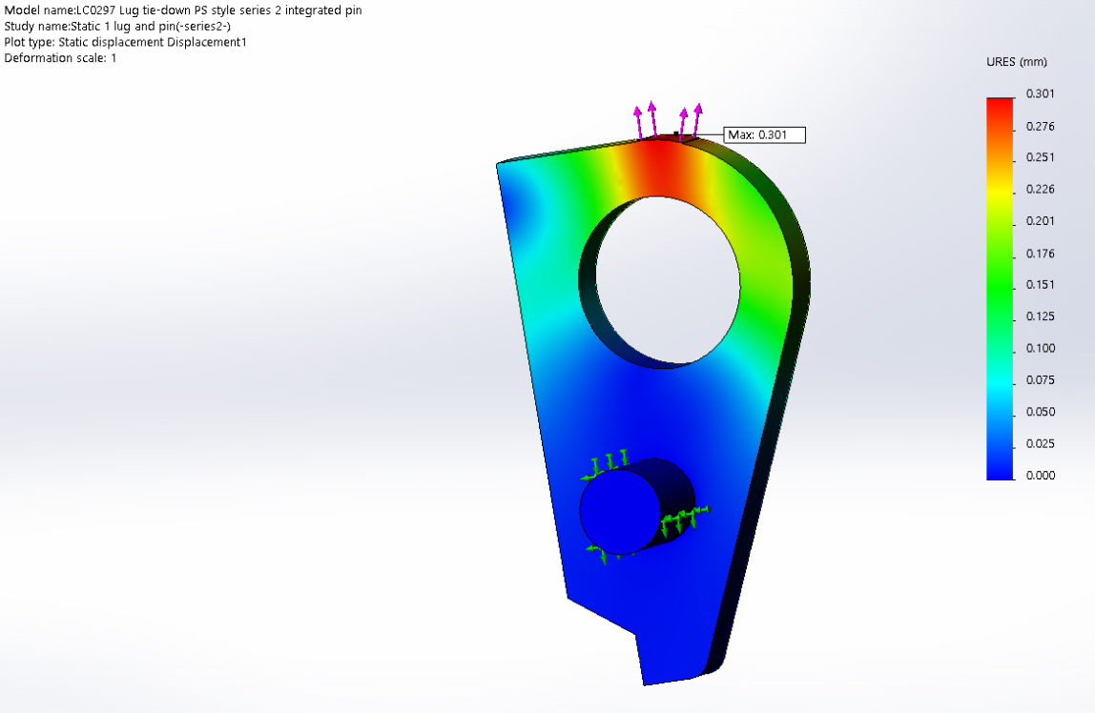1095x713 pixels.
Task: Click the 0.201 legend value
Action: 1040,220
